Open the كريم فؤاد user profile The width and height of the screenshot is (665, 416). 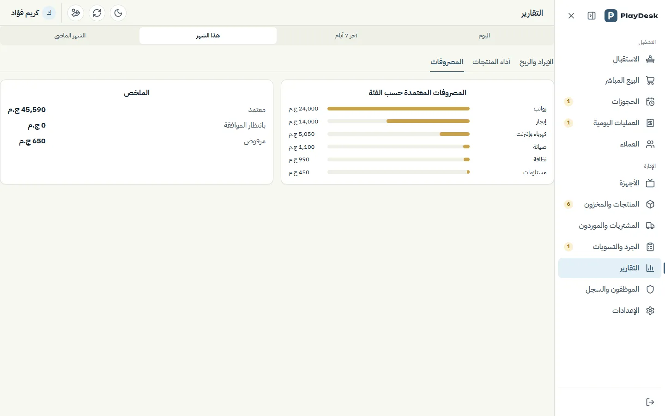tap(33, 13)
